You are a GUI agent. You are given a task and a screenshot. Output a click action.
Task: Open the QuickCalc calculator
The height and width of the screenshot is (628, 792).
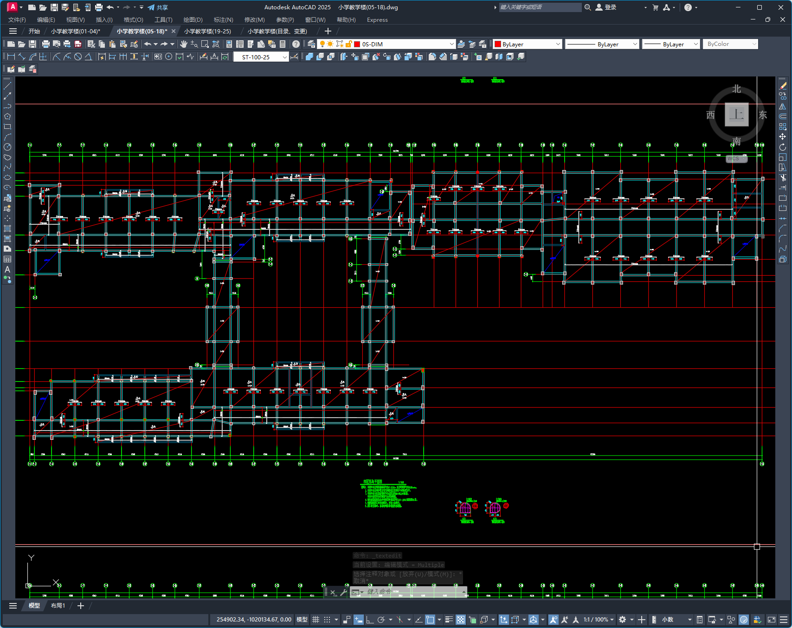[283, 44]
